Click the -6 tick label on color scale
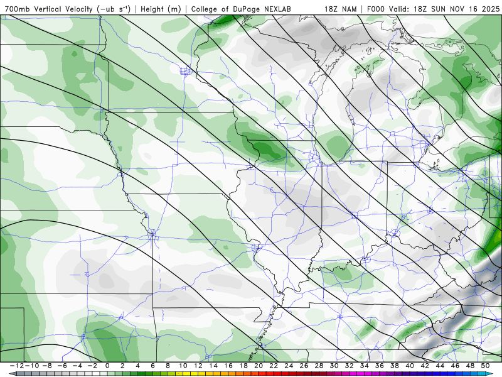 [x=61, y=366]
